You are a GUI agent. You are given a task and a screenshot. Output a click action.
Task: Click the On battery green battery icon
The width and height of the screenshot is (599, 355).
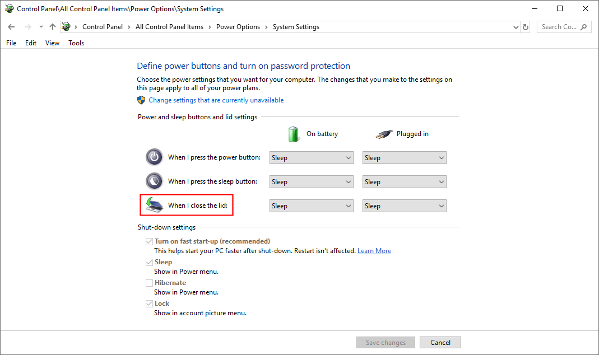pos(293,133)
